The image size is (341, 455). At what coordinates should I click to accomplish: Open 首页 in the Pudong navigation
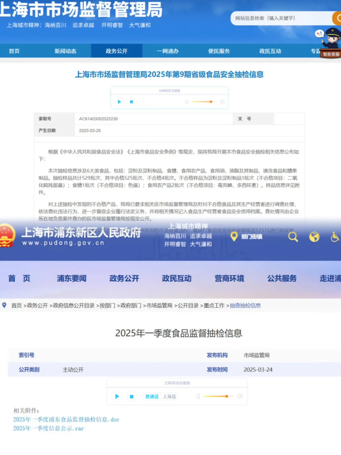point(19,278)
